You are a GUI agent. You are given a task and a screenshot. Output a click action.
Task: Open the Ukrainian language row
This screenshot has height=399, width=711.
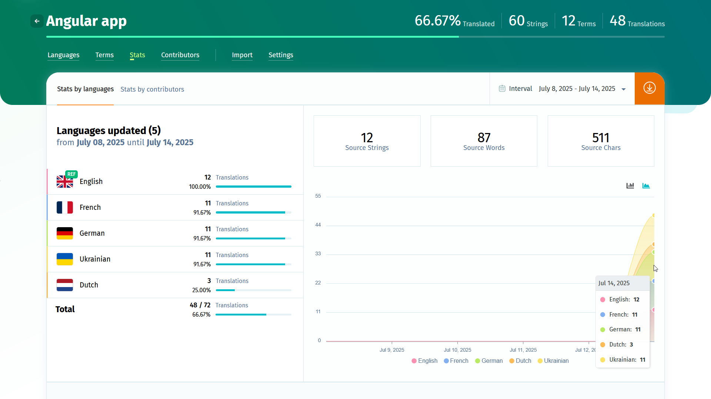click(x=175, y=259)
